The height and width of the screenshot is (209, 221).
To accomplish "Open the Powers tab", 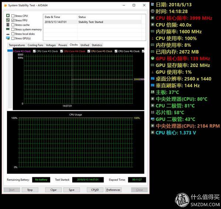I will click(63, 45).
